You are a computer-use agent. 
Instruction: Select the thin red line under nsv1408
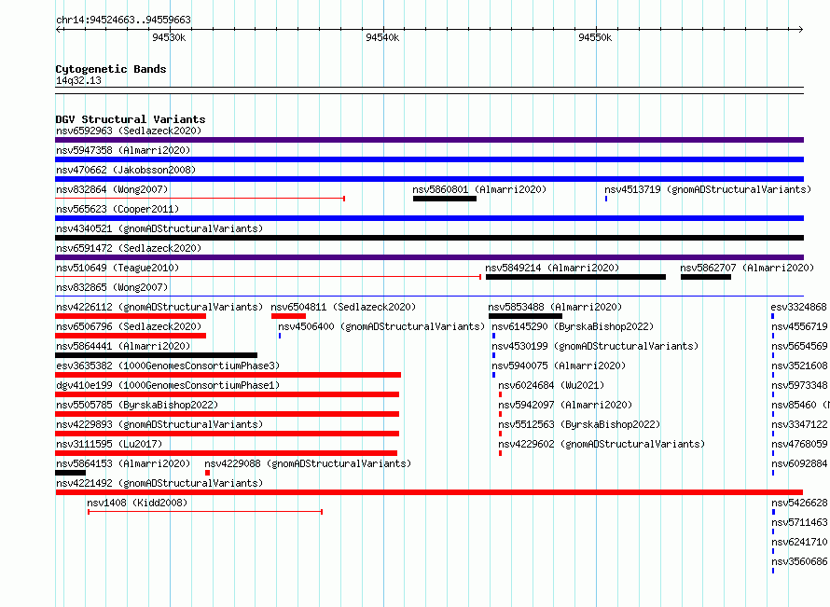[x=205, y=512]
